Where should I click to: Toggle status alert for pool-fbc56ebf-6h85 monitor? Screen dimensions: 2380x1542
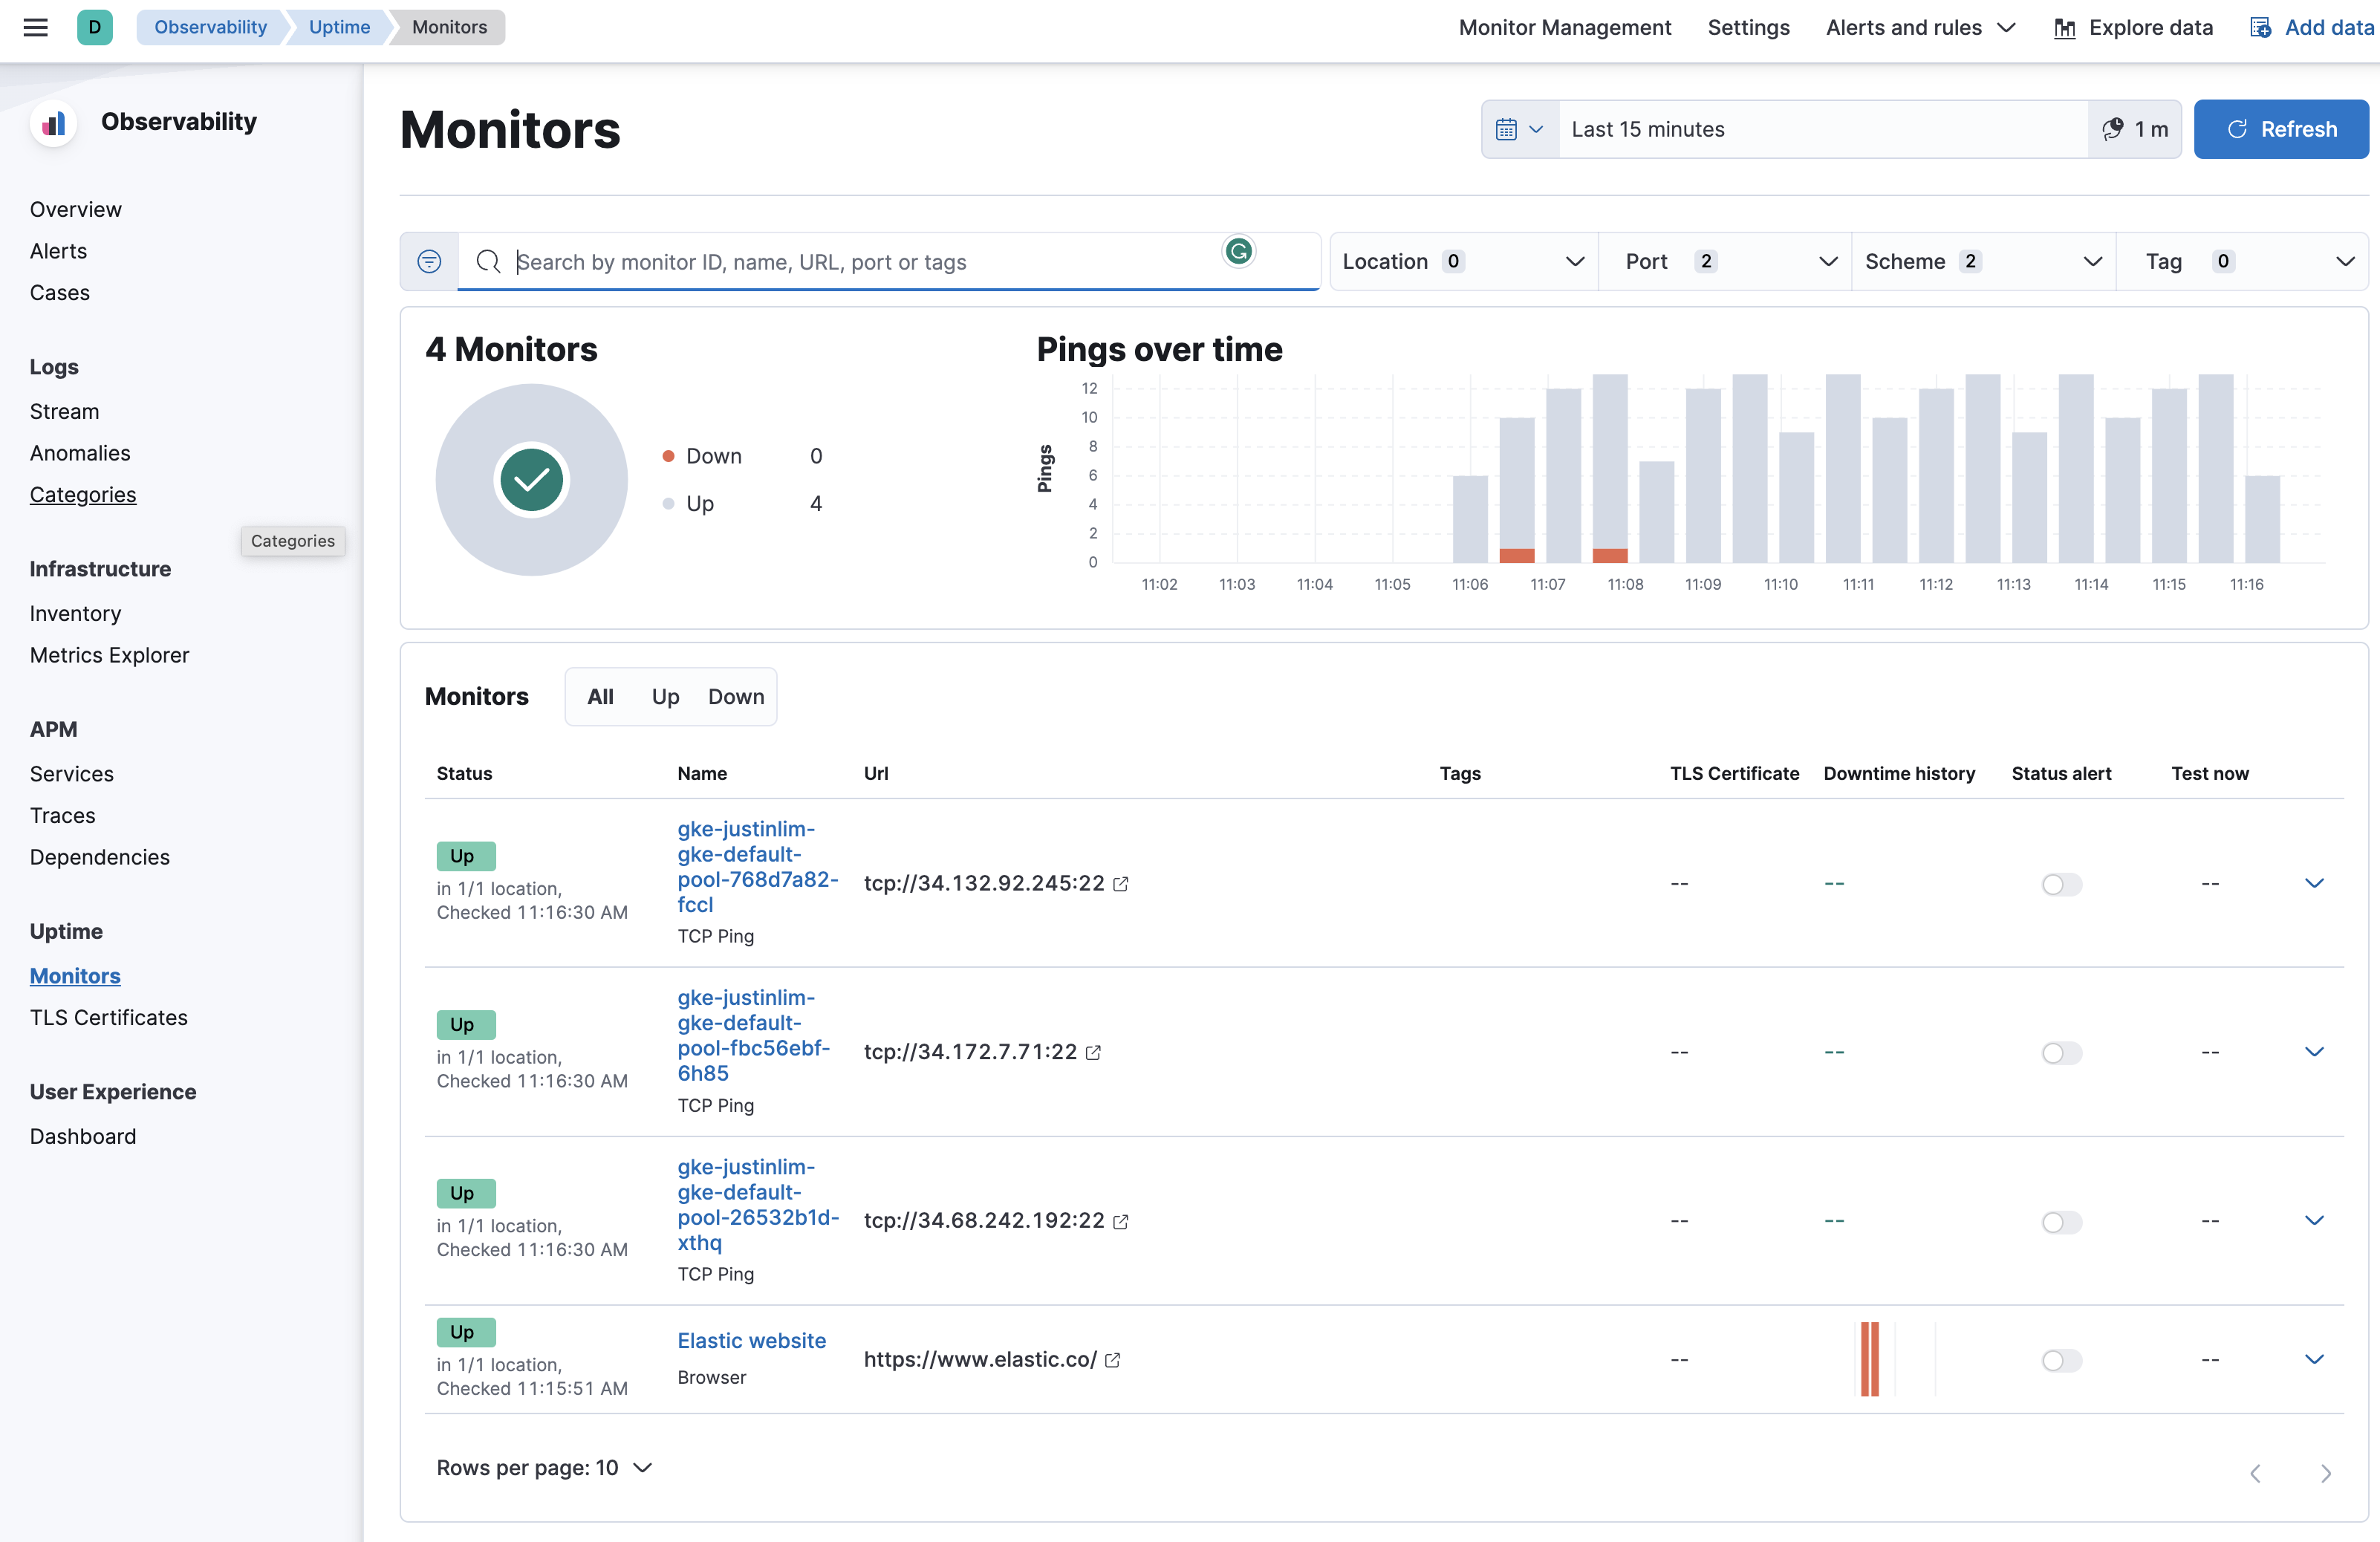click(2061, 1053)
